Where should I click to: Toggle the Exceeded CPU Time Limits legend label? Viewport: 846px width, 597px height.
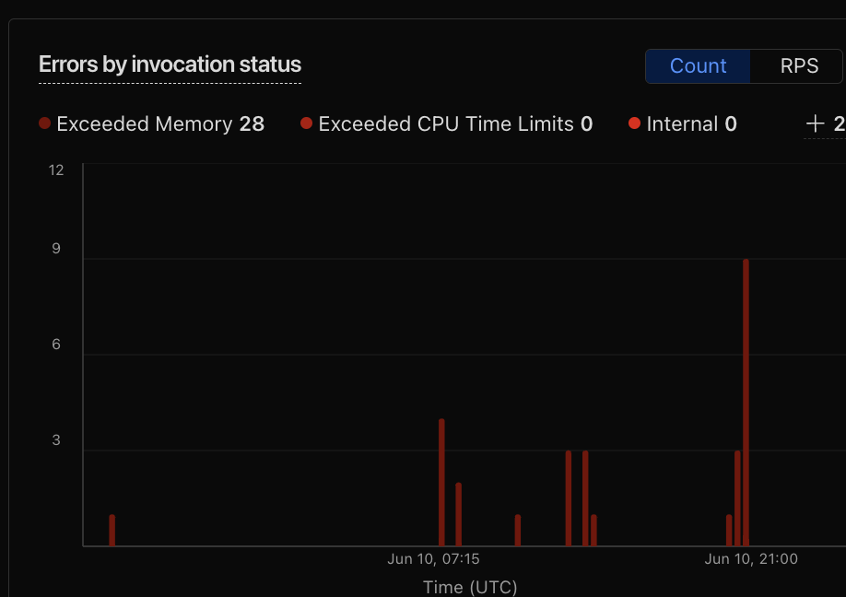click(445, 124)
